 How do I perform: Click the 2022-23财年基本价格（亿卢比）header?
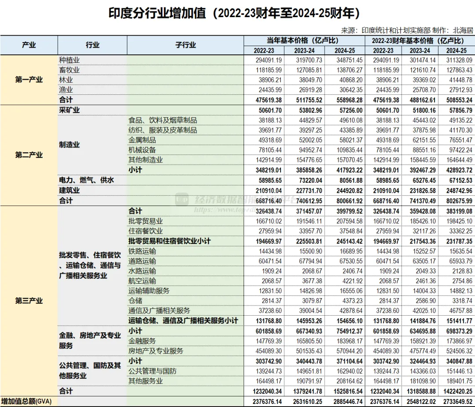point(420,40)
